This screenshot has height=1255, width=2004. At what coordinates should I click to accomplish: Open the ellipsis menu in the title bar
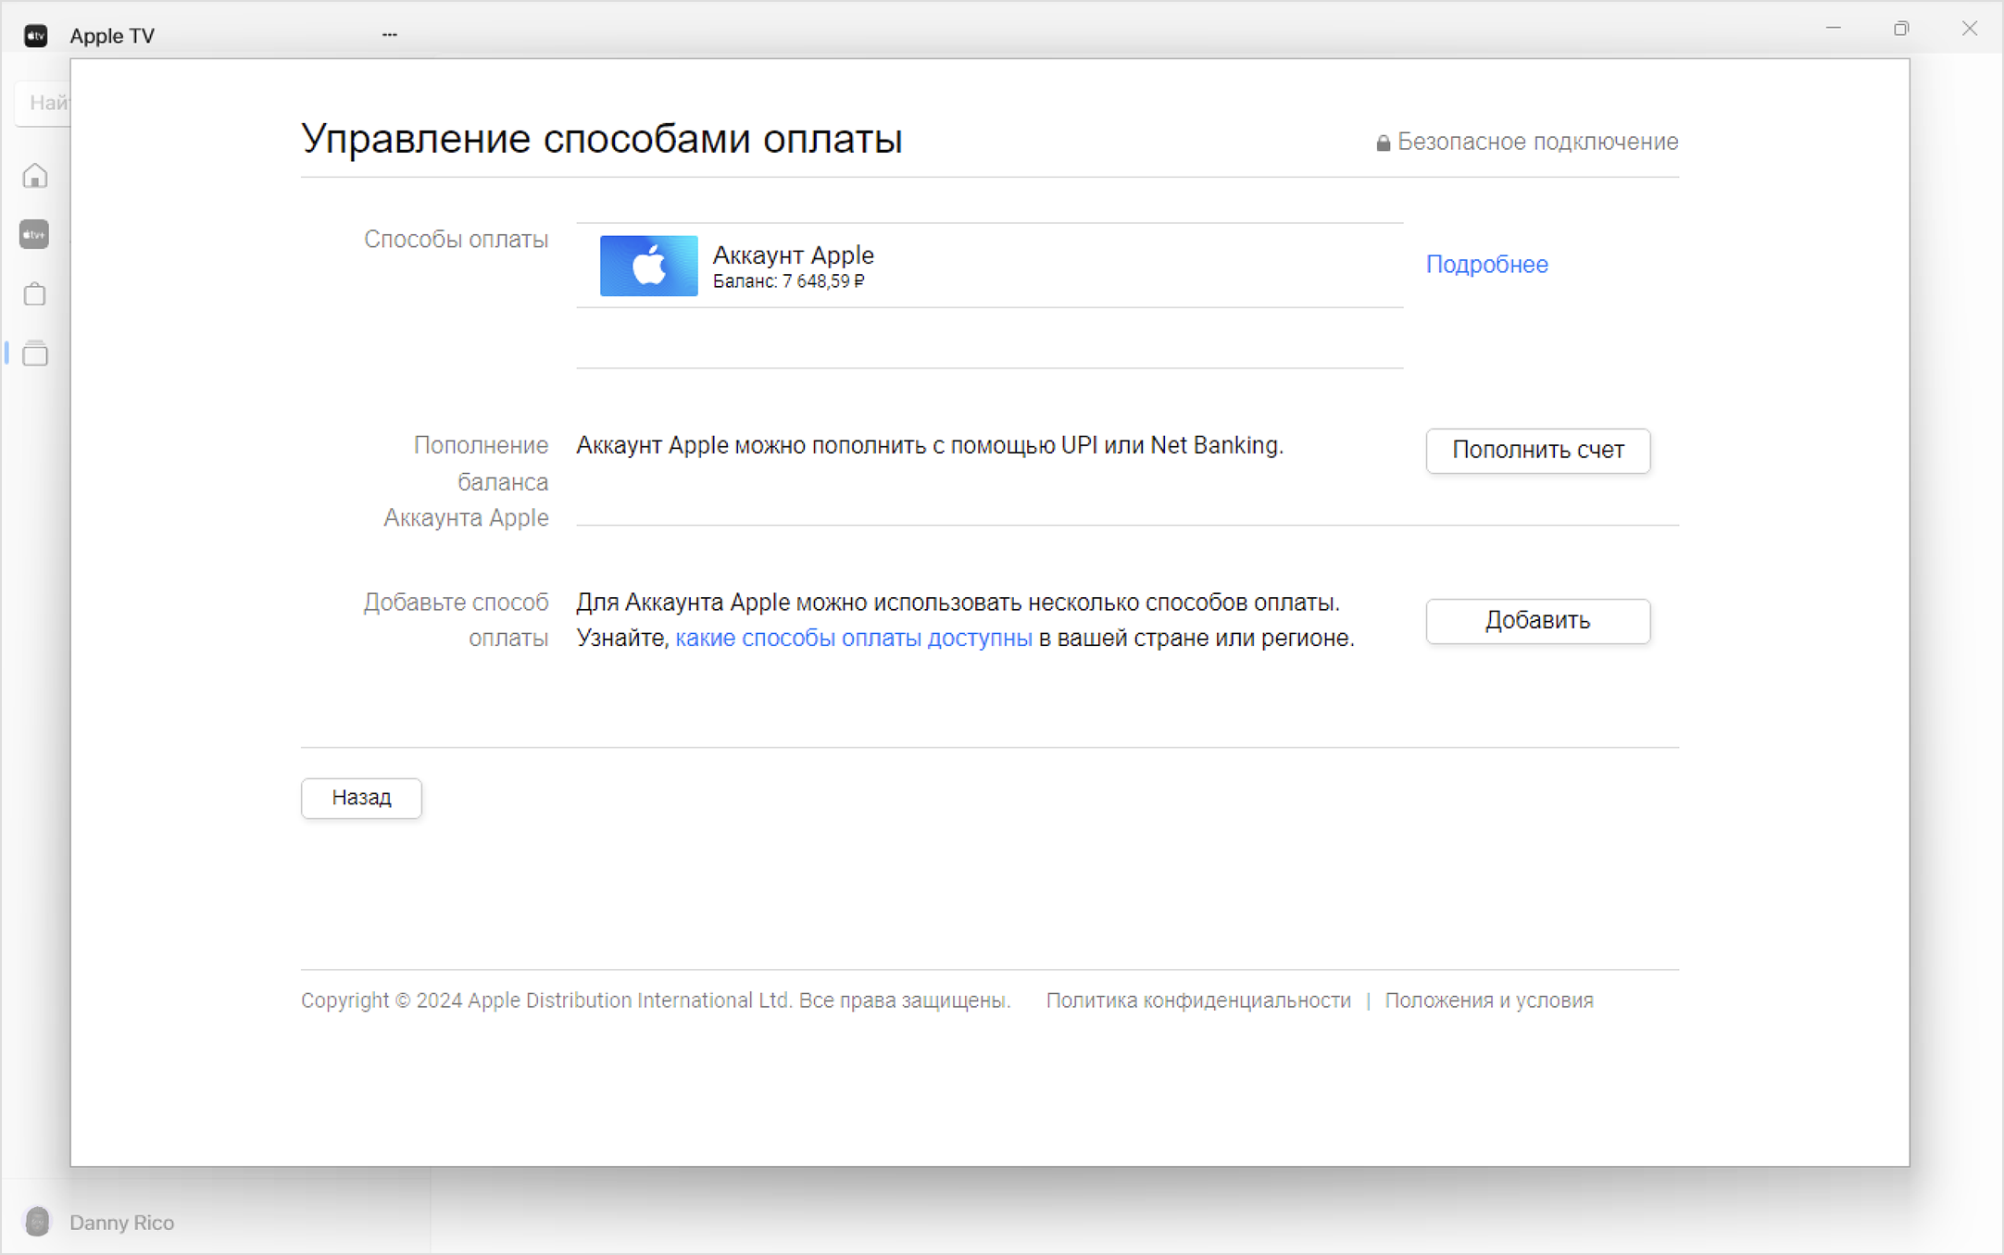[389, 33]
